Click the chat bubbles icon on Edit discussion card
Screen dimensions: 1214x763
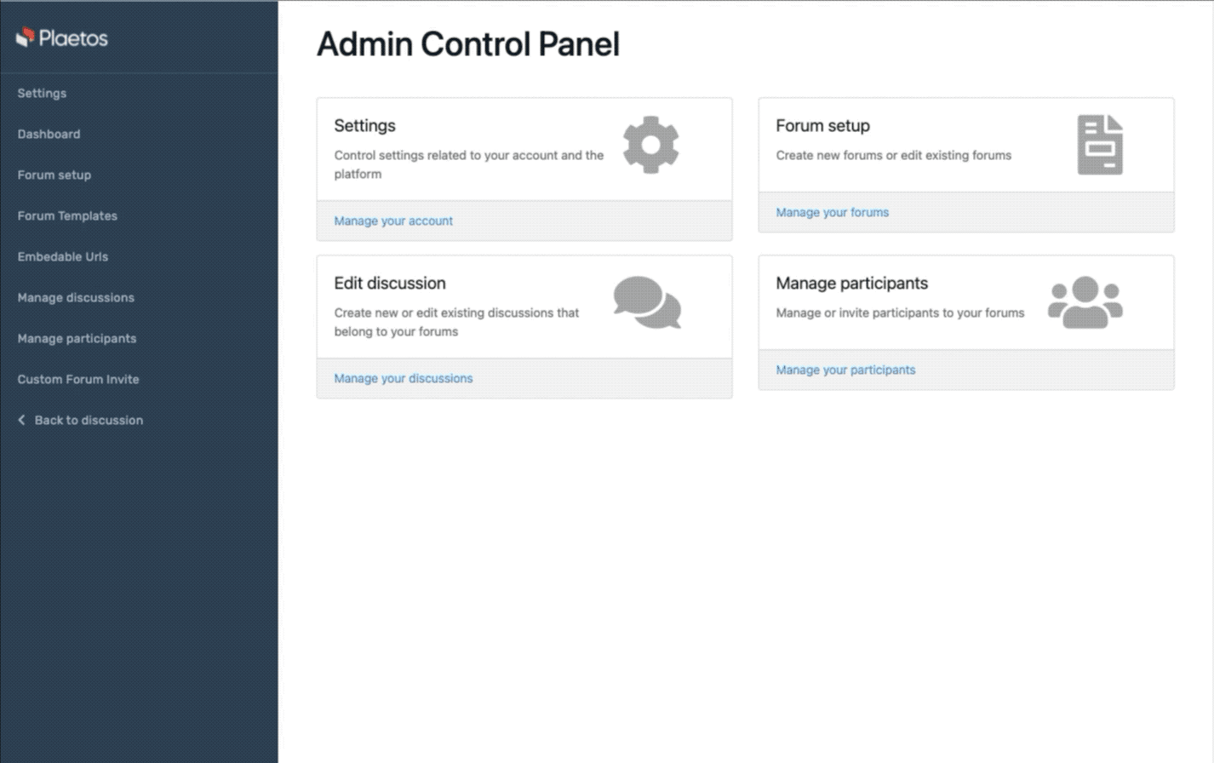click(647, 302)
